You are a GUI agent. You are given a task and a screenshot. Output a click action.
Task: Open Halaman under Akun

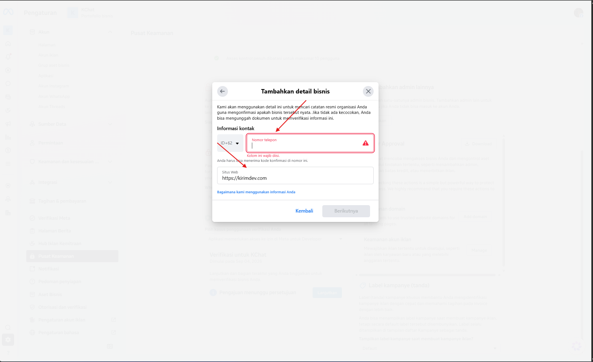click(47, 45)
